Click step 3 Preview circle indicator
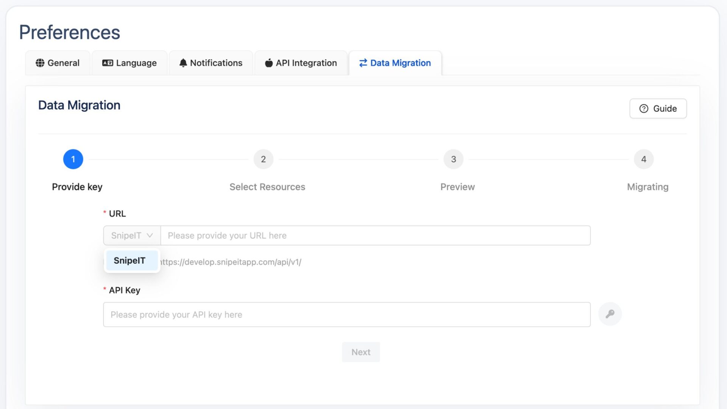Viewport: 727px width, 409px height. tap(453, 159)
